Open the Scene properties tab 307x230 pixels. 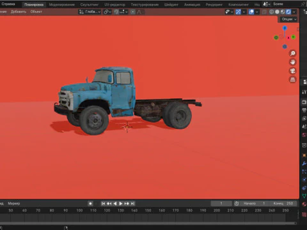(x=304, y=126)
